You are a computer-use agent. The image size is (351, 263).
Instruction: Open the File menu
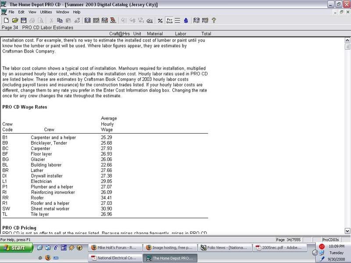coord(11,12)
